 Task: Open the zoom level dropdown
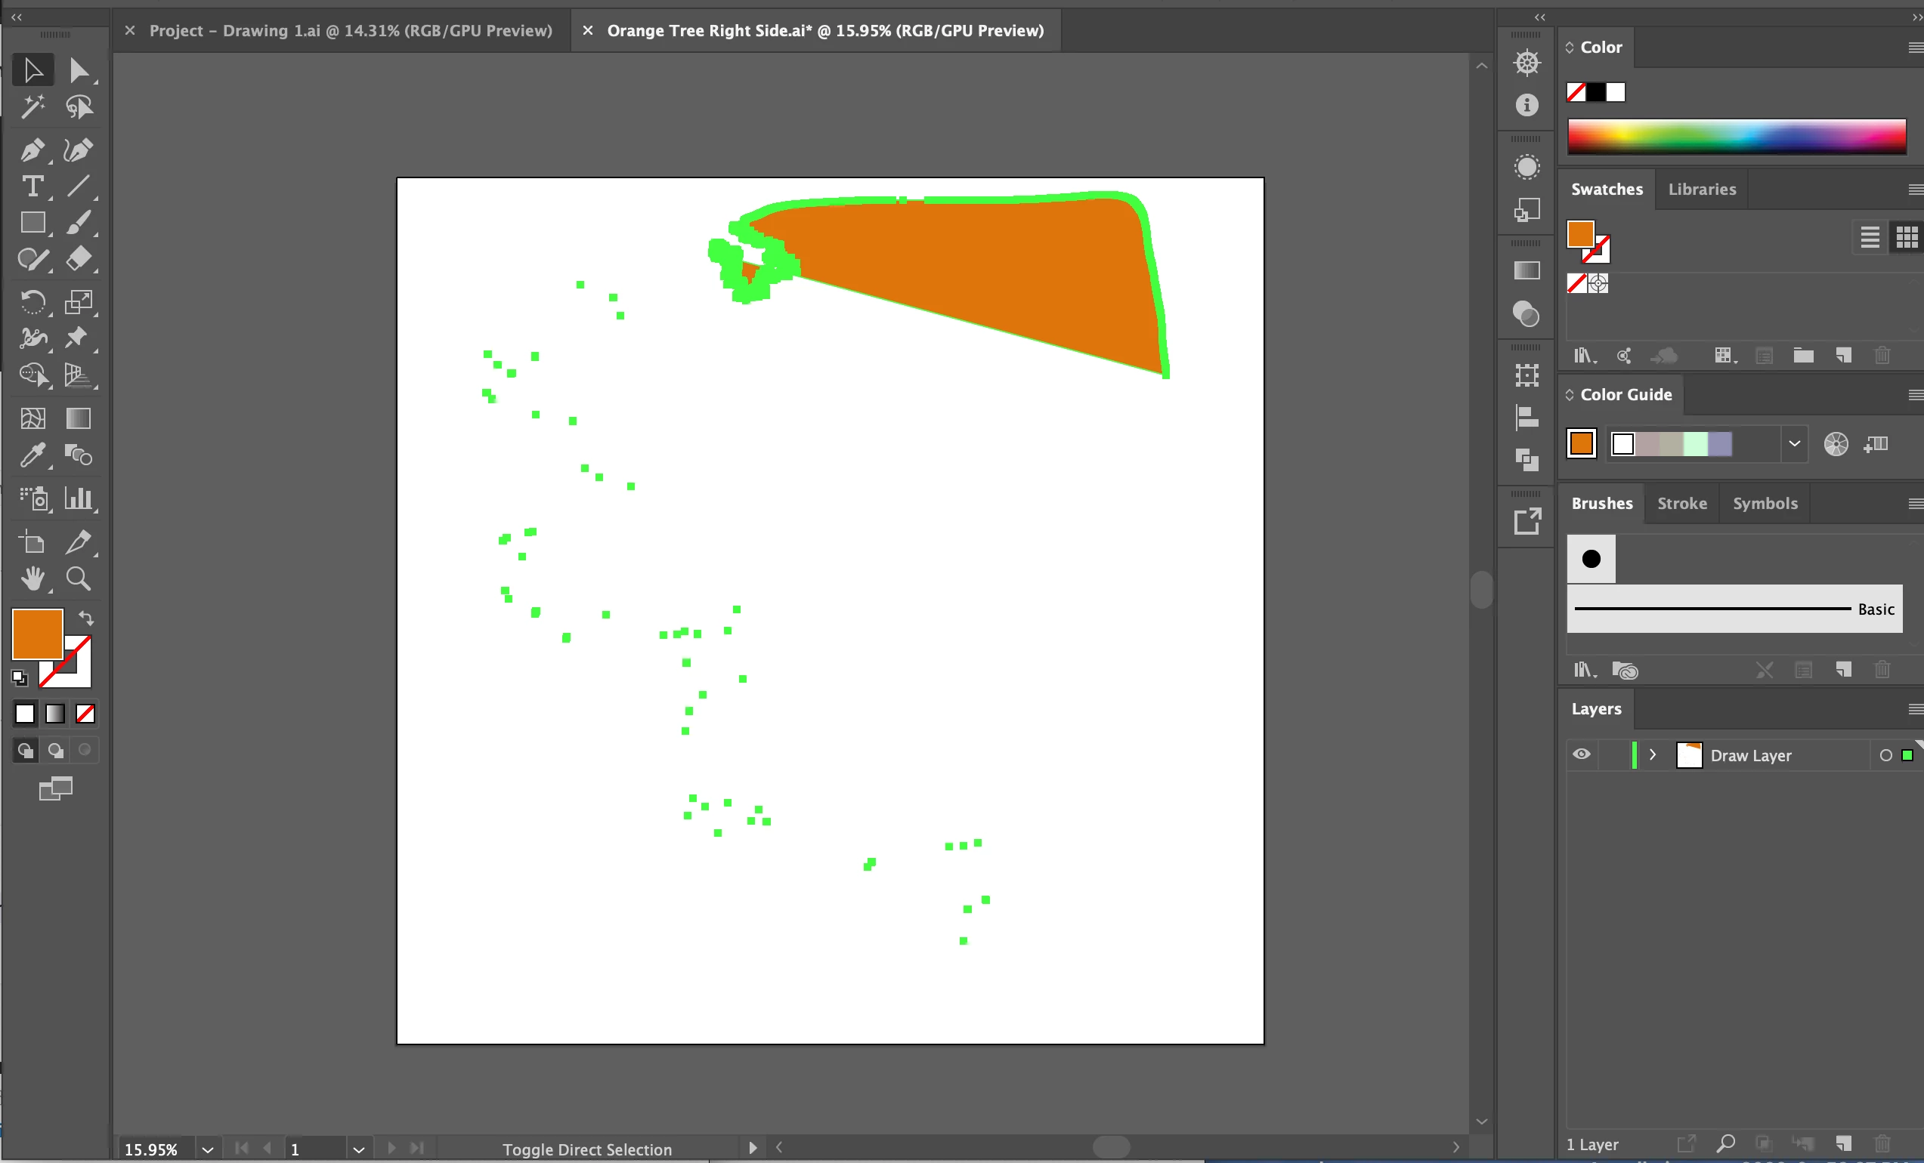coord(208,1149)
